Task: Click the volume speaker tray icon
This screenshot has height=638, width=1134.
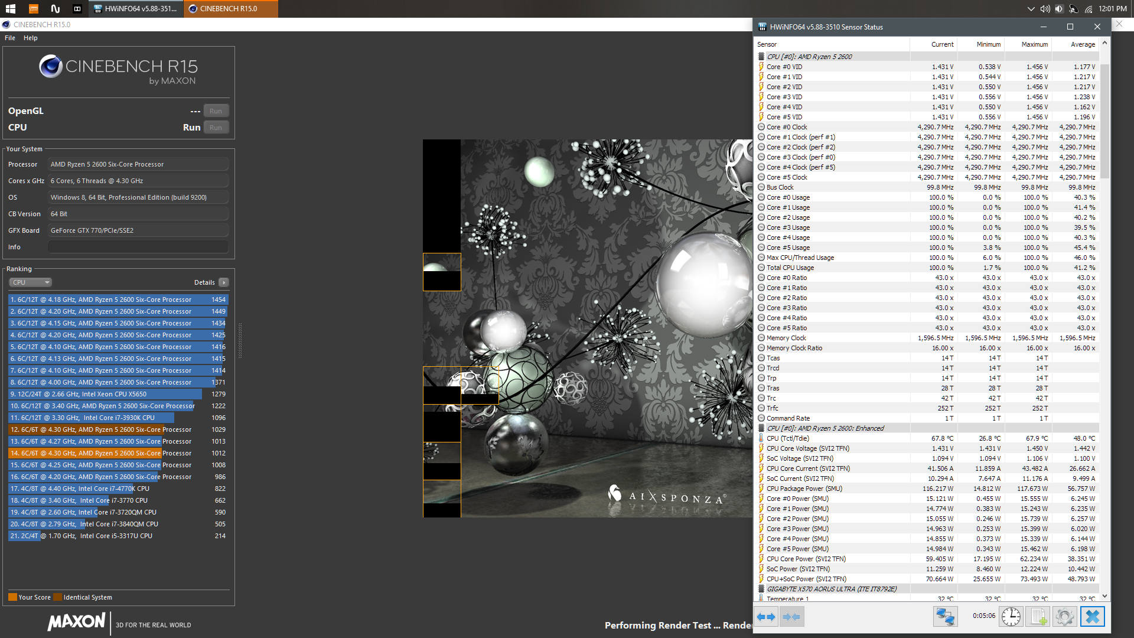Action: click(x=1045, y=9)
